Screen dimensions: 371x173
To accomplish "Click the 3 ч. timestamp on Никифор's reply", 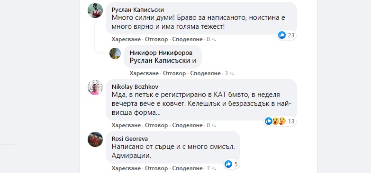I will [229, 73].
